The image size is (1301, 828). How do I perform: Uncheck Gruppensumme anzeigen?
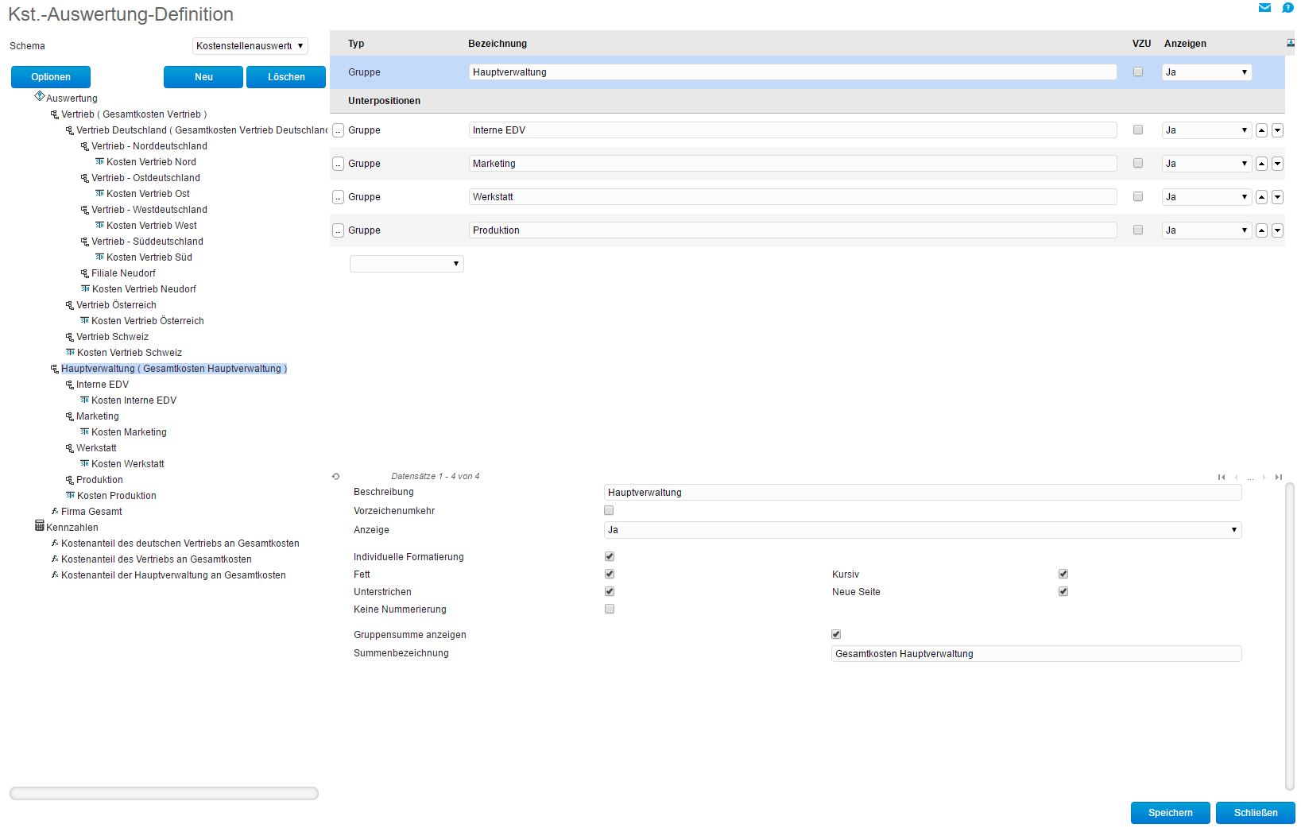(836, 634)
